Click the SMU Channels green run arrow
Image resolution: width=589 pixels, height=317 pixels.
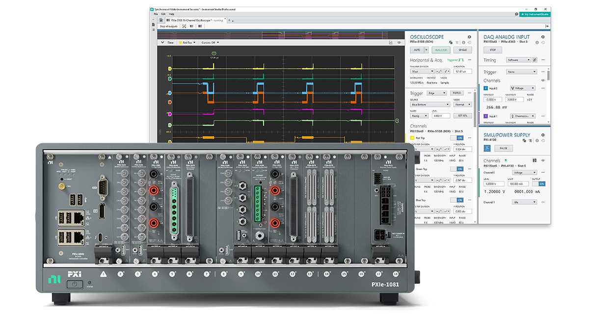click(x=506, y=160)
